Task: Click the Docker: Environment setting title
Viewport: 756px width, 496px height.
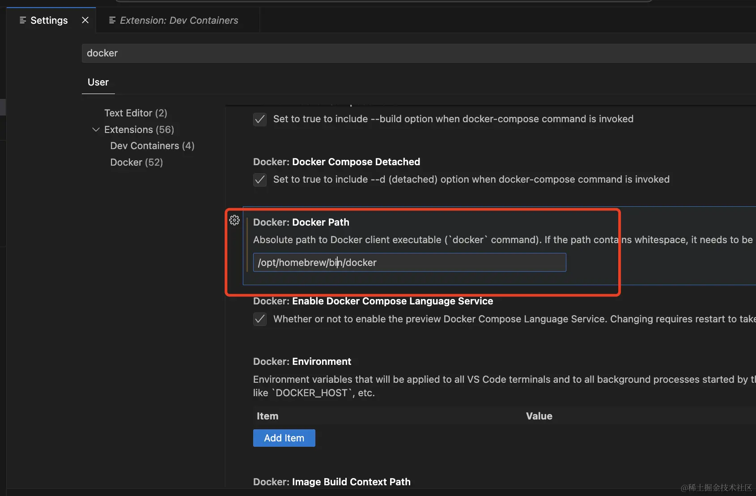Action: [302, 361]
